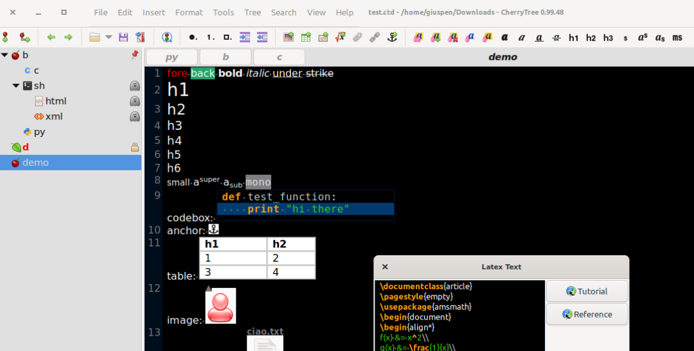The height and width of the screenshot is (351, 694).
Task: Open the recent documents dropdown arrow
Action: pos(109,37)
